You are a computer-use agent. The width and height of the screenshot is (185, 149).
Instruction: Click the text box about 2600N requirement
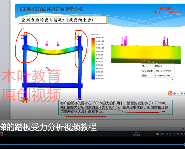[x=115, y=107]
